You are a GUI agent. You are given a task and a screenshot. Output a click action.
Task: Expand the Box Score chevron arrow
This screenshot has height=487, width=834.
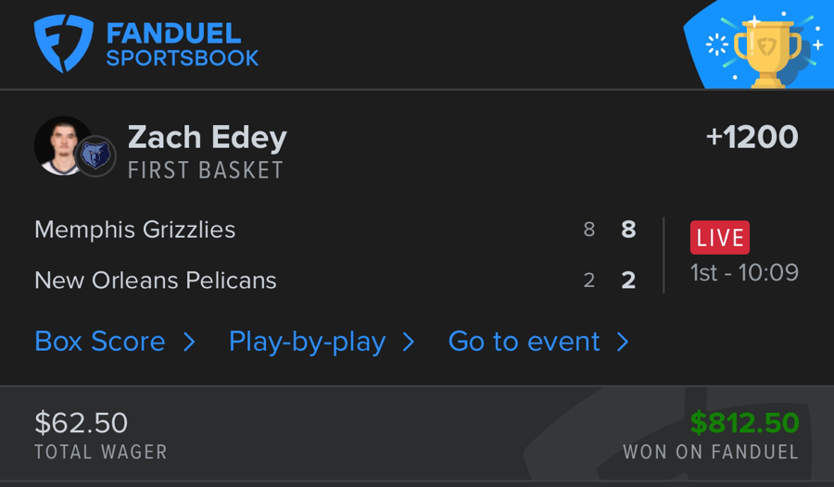tap(189, 343)
